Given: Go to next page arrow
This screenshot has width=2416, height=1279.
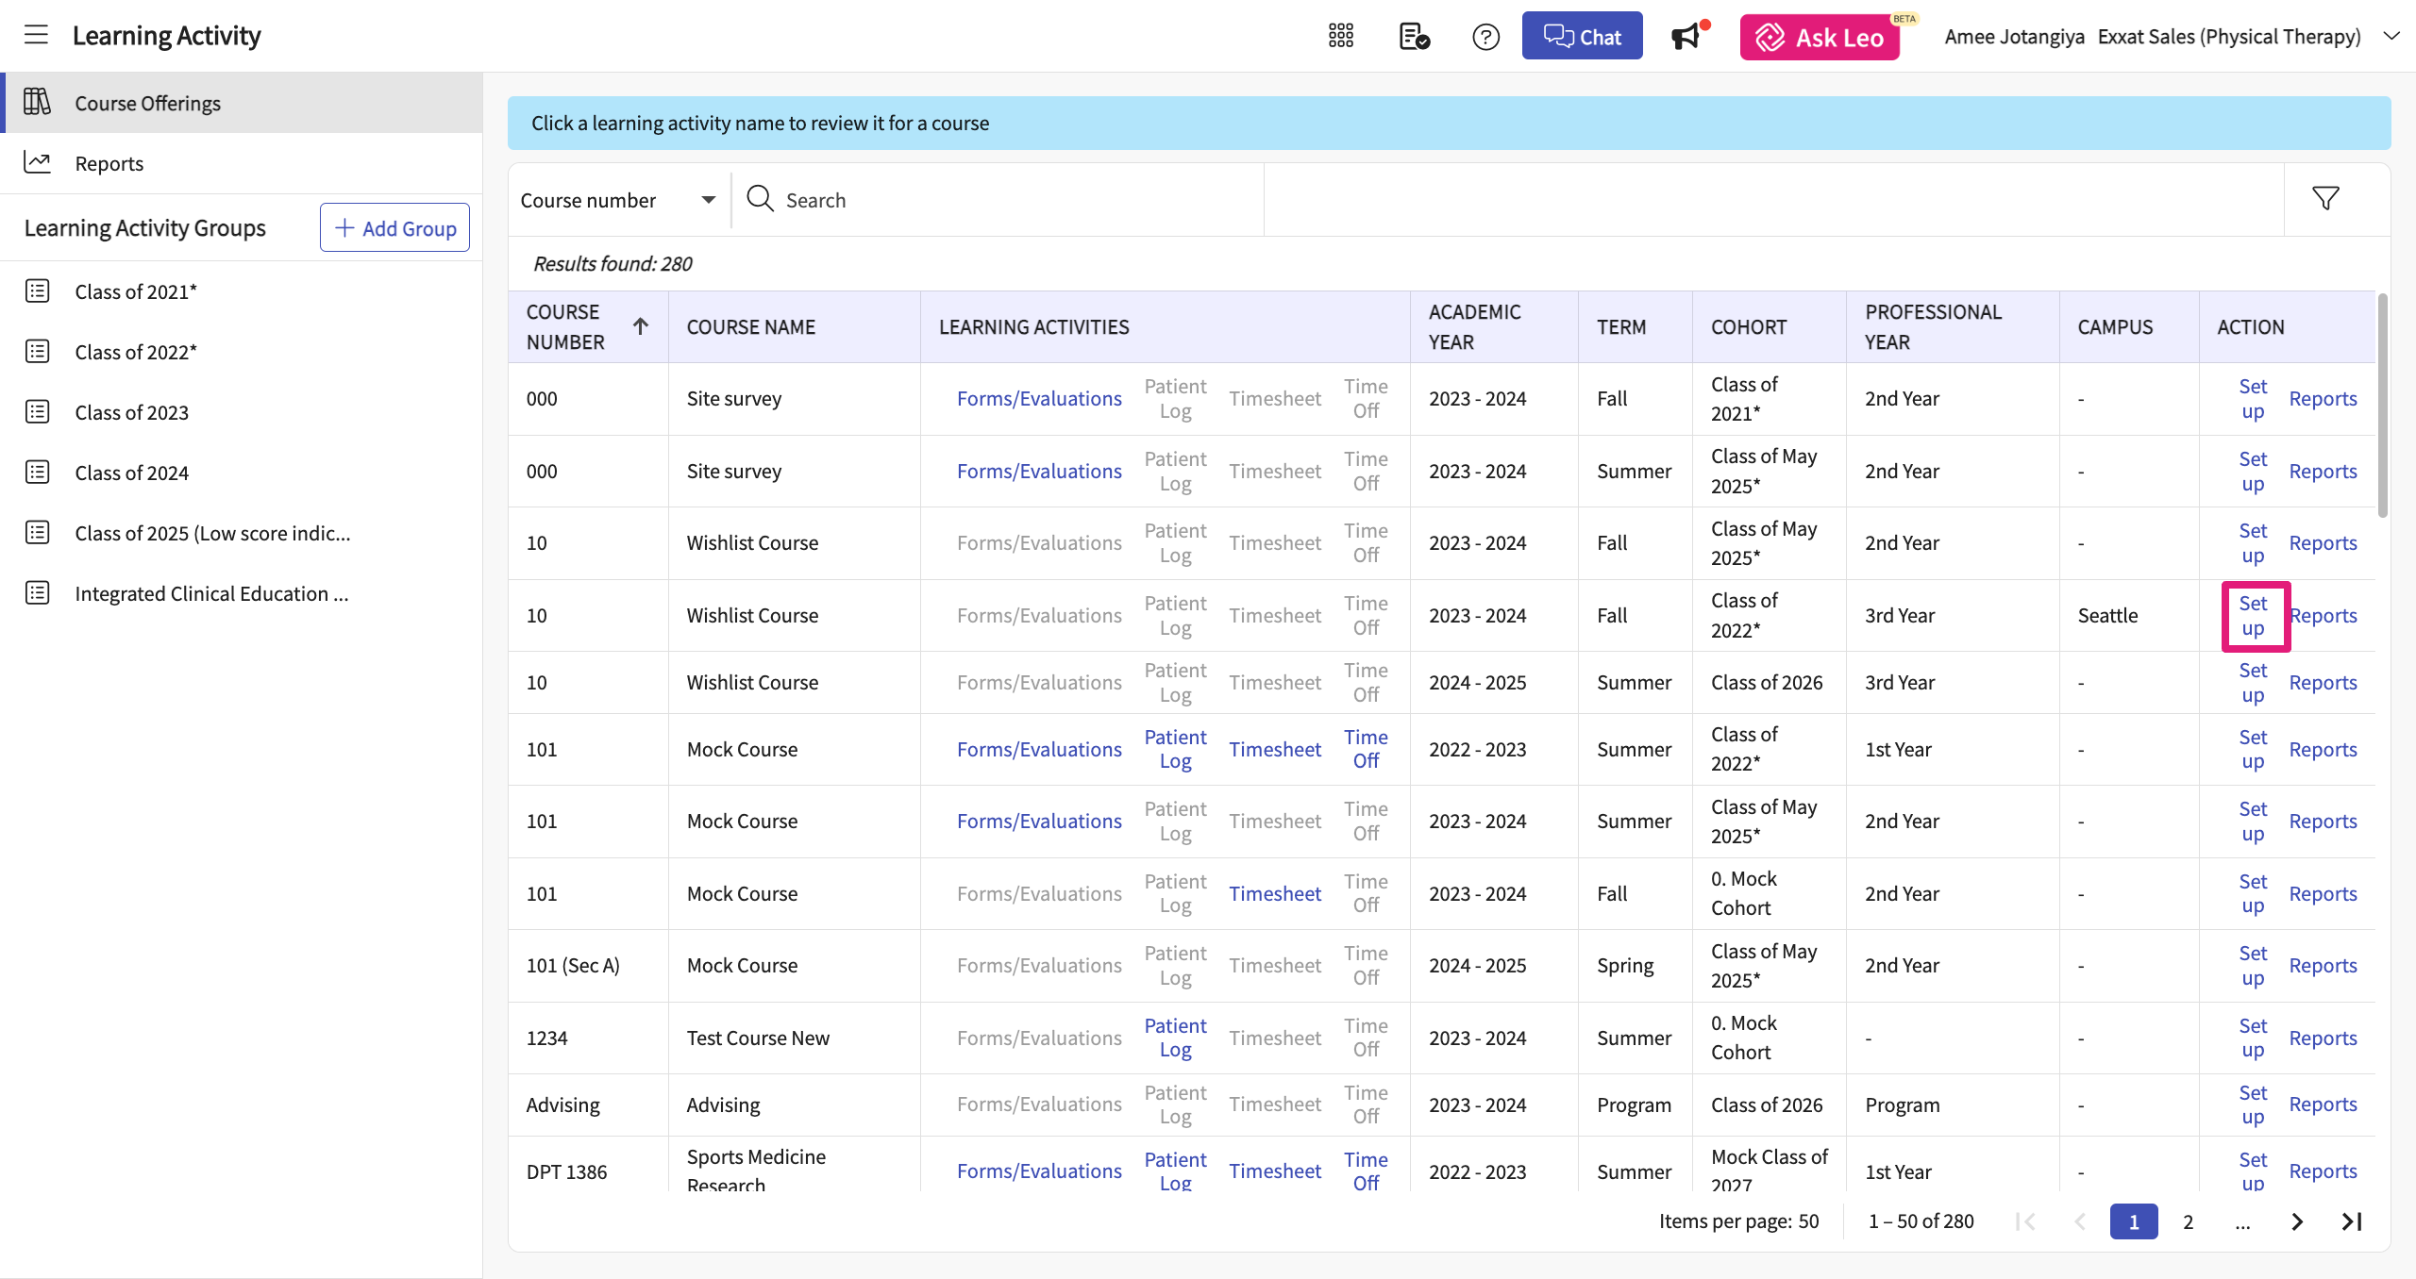Looking at the screenshot, I should (2297, 1221).
